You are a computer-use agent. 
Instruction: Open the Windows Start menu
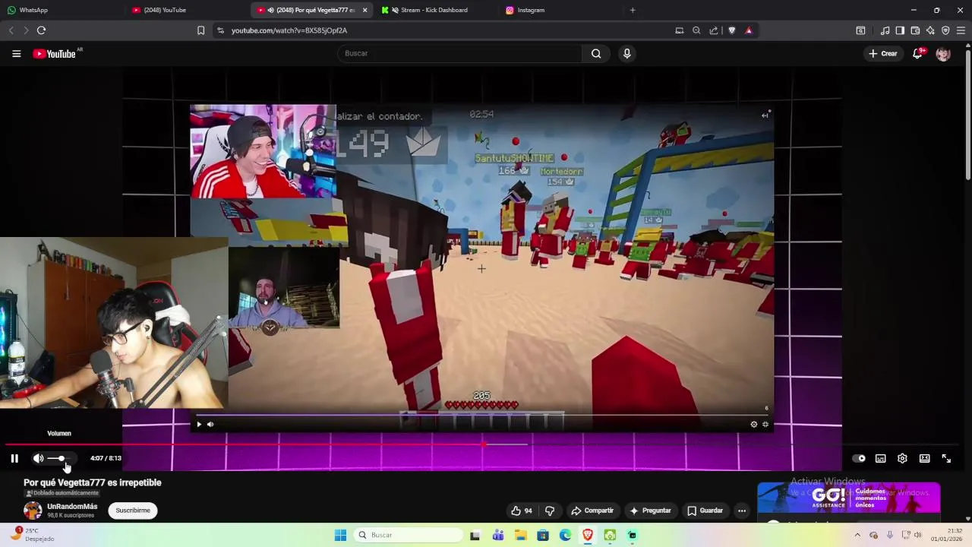pyautogui.click(x=340, y=535)
